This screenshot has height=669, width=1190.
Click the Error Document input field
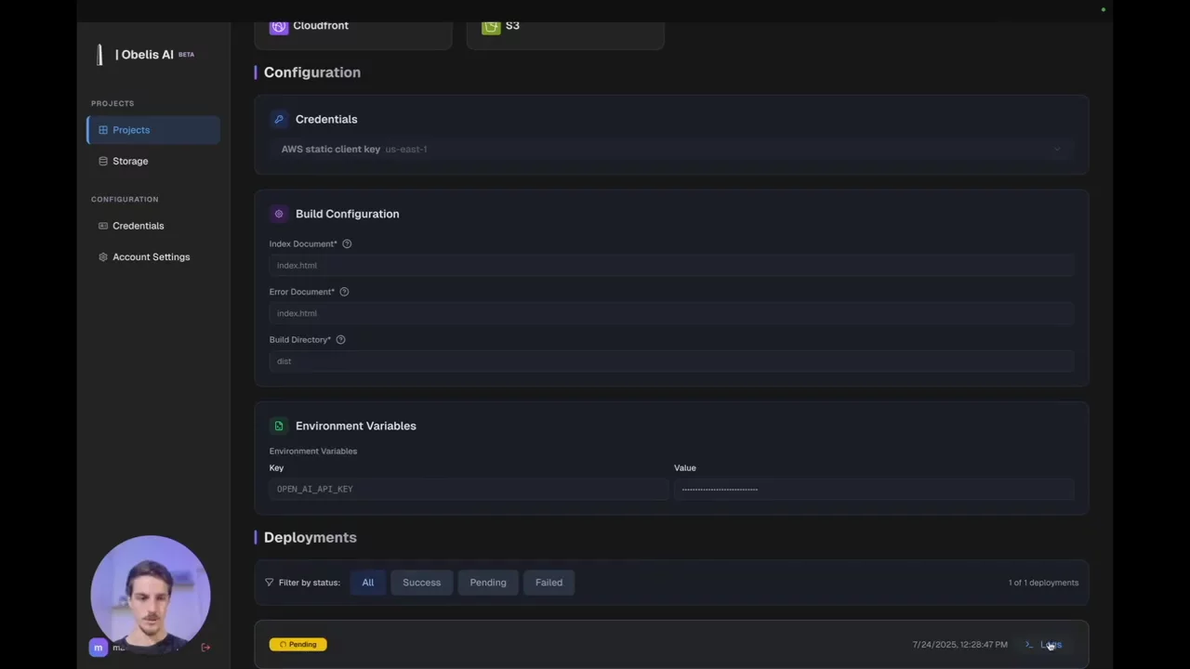click(x=671, y=313)
